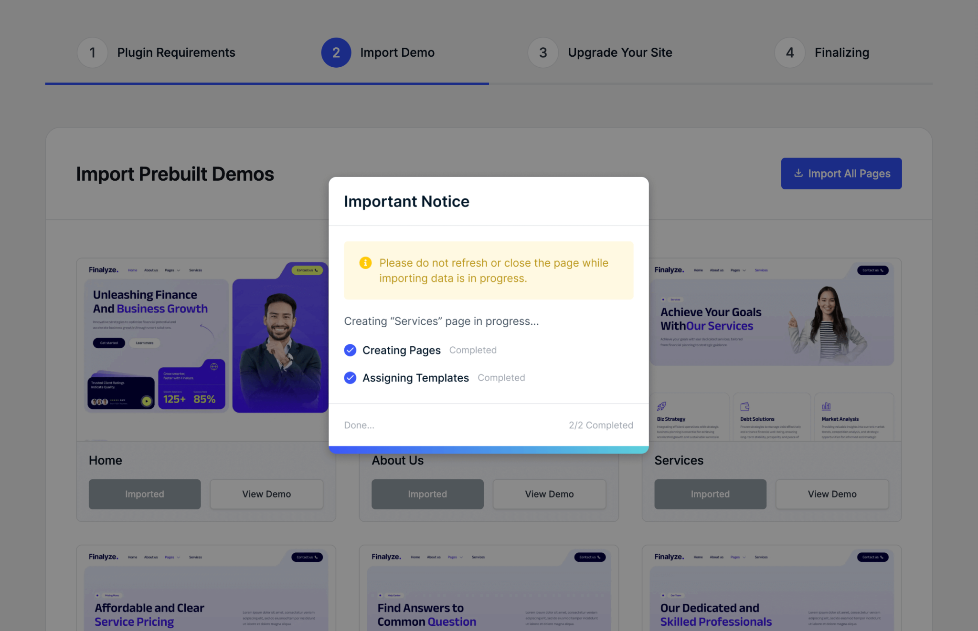Click the Creating Pages completed checkmark
Viewport: 978px width, 631px height.
(x=350, y=350)
